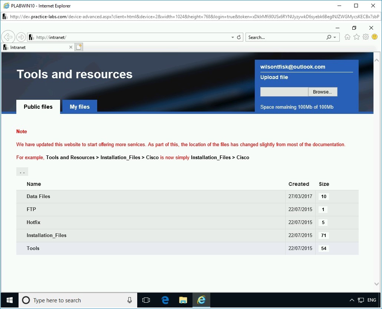Image resolution: width=382 pixels, height=309 pixels.
Task: Open the Installation_Files folder
Action: 46,235
